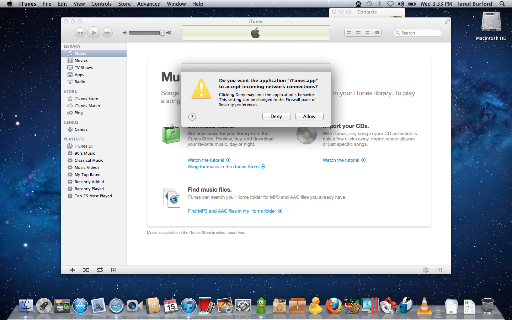Open the View menu
Image resolution: width=512 pixels, height=320 pixels.
[x=79, y=4]
